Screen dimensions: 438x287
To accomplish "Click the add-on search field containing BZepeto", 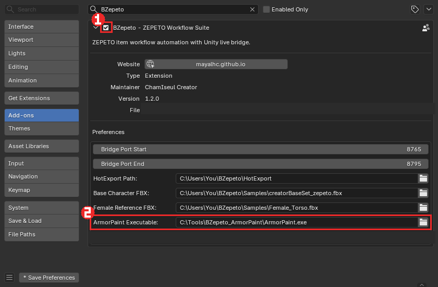I will 173,9.
